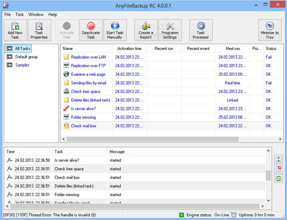Click the Activate Task greyed toolbar button
Screen dimensions: 287x220
point(67,30)
